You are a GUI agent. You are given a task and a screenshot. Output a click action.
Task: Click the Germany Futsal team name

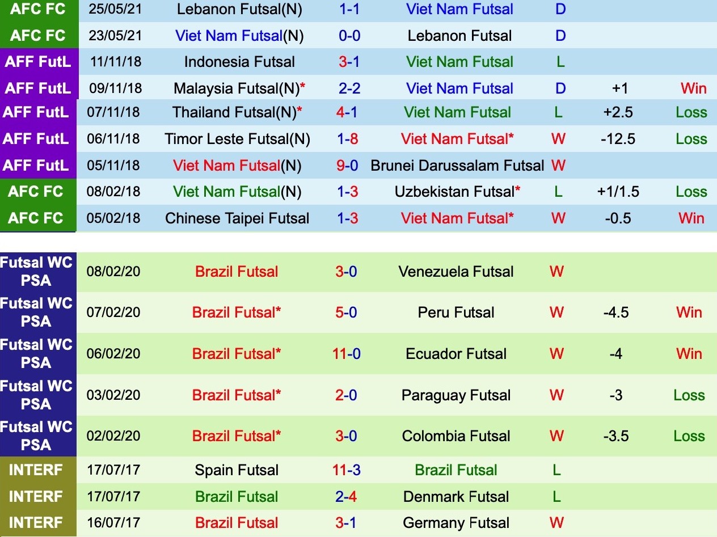click(456, 523)
